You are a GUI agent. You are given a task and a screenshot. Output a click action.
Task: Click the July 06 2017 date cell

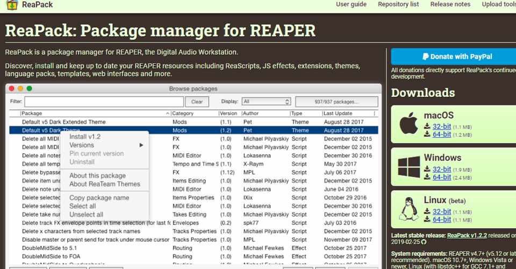[340, 172]
